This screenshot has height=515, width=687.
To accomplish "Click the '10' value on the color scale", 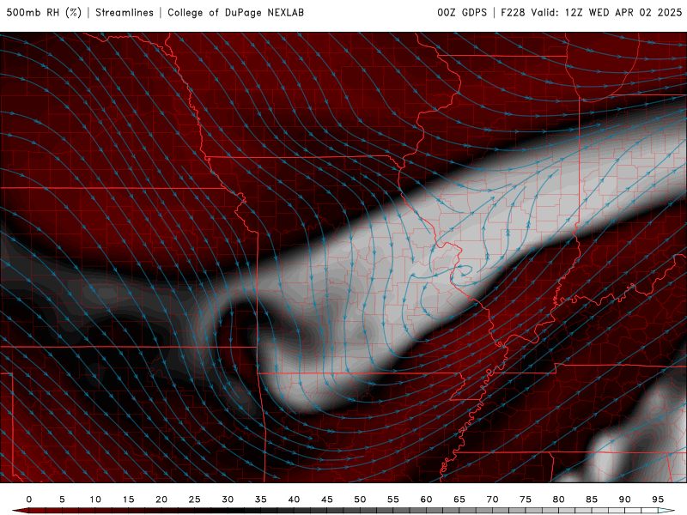I will (x=95, y=500).
